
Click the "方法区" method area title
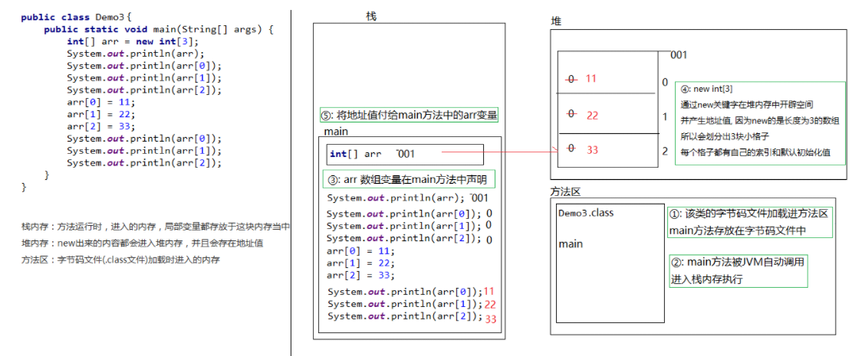[566, 191]
